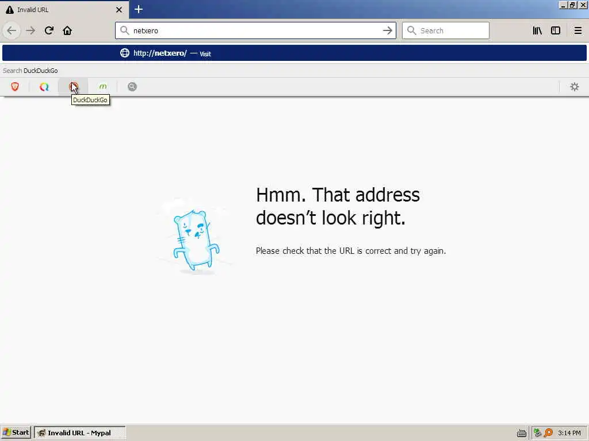
Task: Click the 'Hmm. That address doesn't look right.' heading
Action: (x=338, y=206)
